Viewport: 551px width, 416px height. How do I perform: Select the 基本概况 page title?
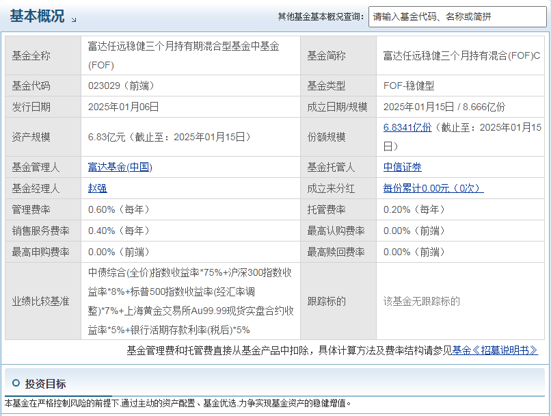pos(37,16)
